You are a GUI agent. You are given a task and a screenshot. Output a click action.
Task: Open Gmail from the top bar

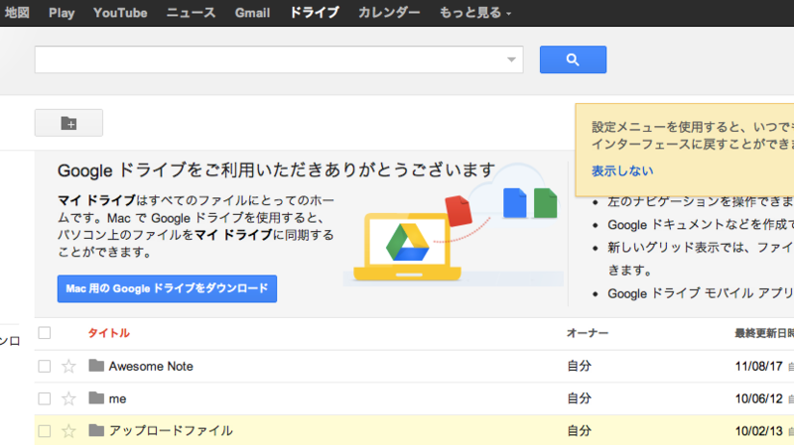pyautogui.click(x=252, y=13)
